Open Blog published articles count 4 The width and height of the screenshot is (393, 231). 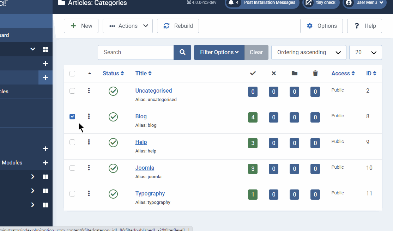pos(253,117)
